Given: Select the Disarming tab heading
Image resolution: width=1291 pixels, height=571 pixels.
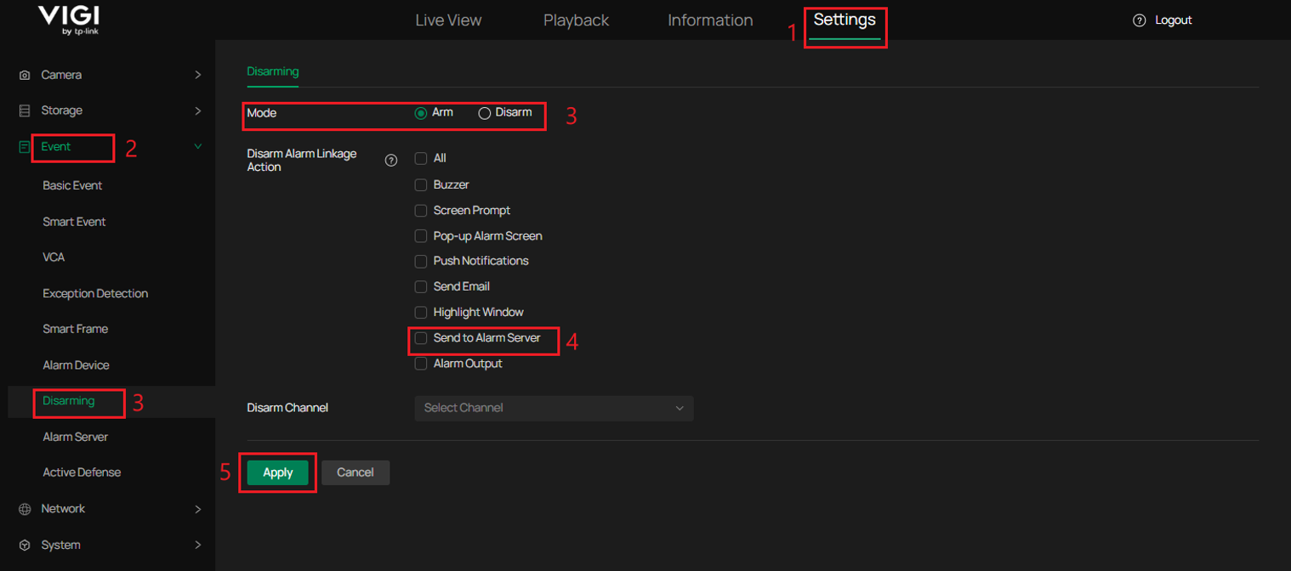Looking at the screenshot, I should (x=273, y=71).
